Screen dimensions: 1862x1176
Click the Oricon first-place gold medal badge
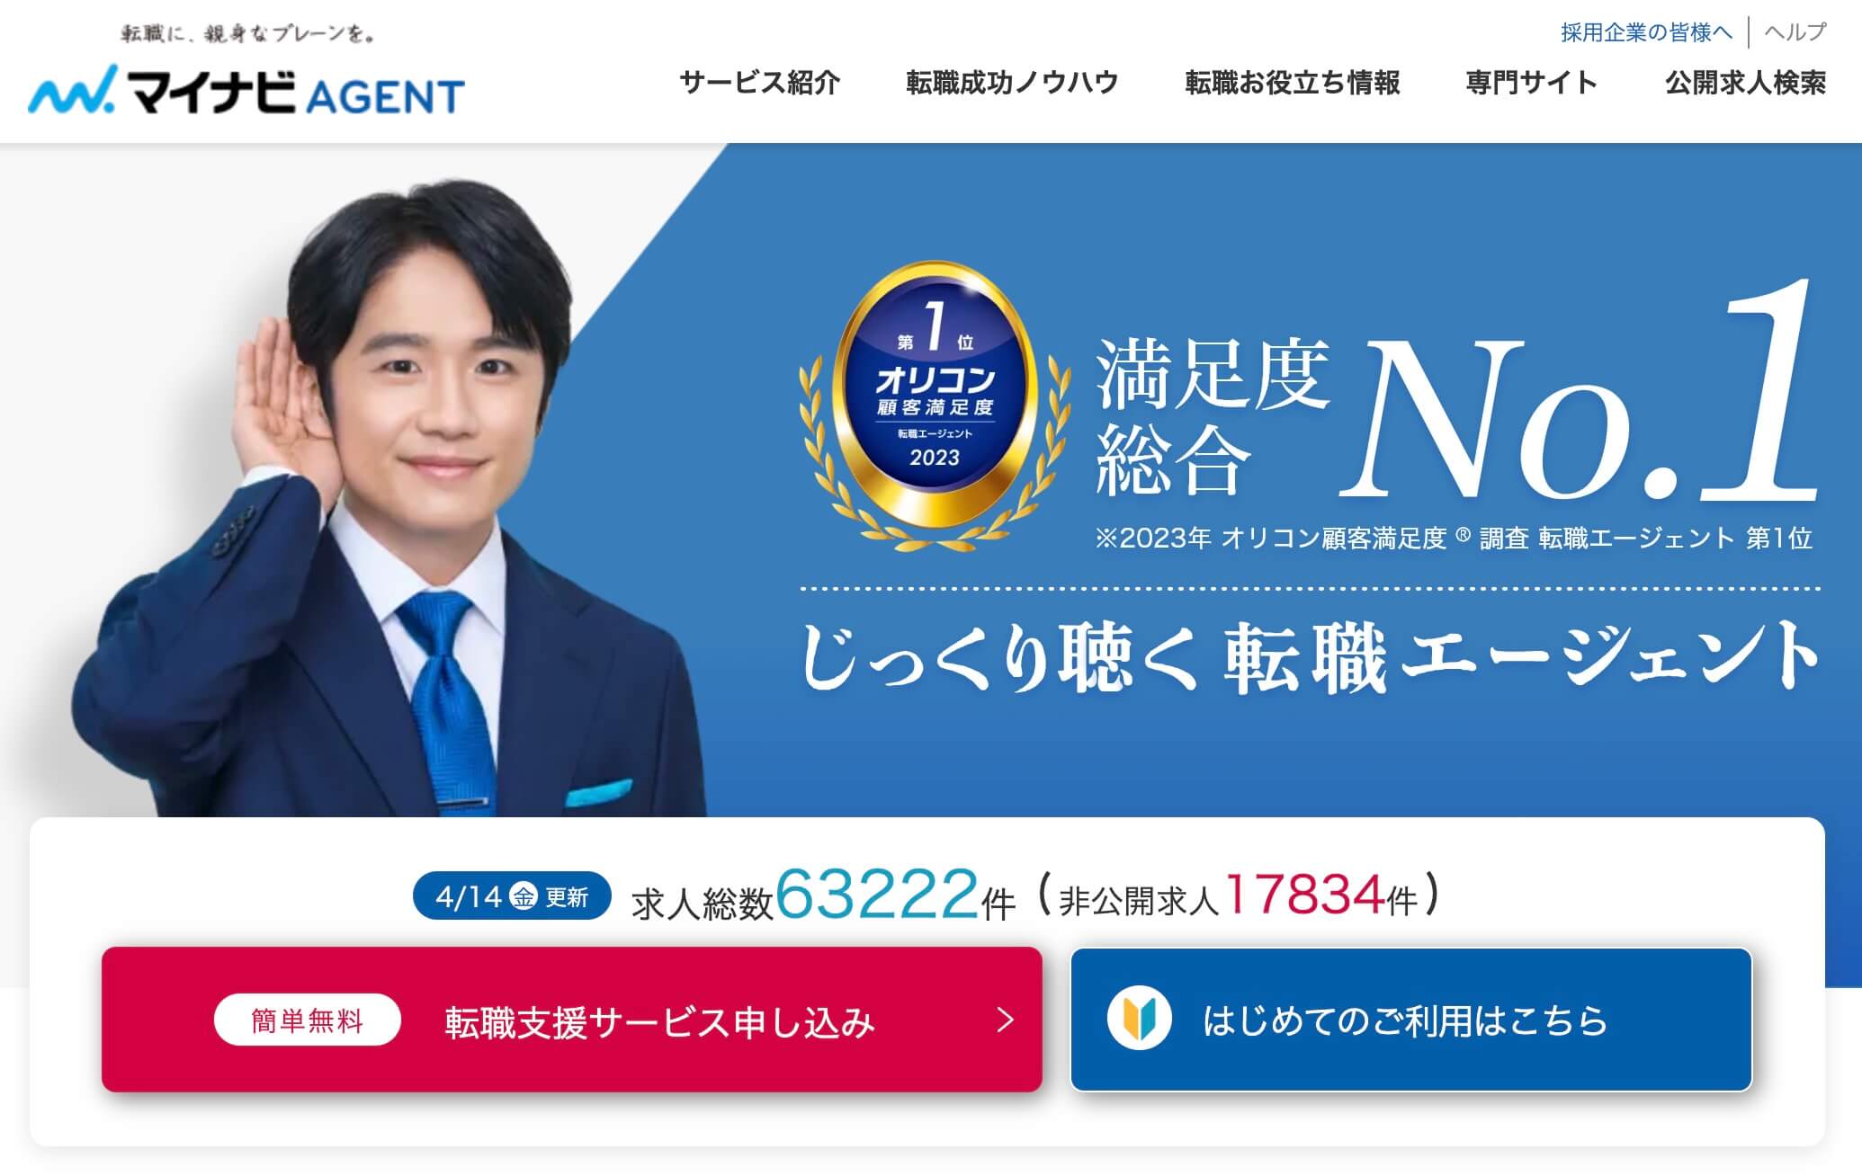coord(935,405)
